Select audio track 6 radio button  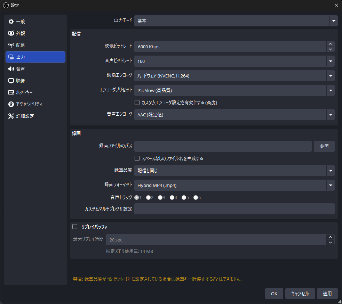[196, 197]
